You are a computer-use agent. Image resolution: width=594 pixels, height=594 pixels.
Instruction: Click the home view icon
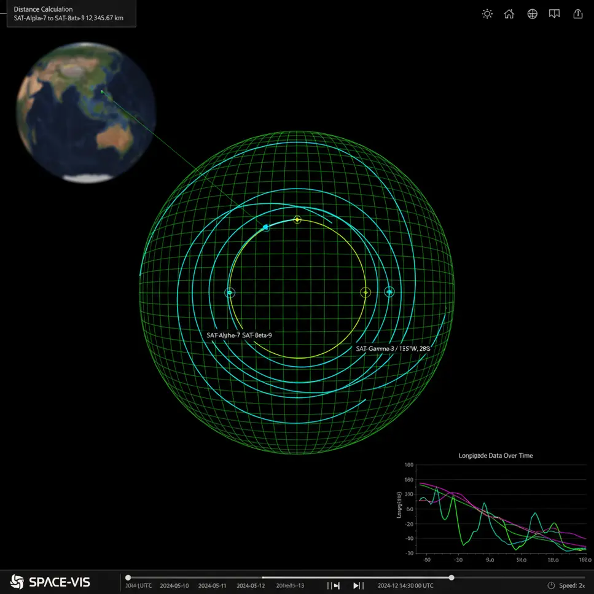click(x=509, y=14)
